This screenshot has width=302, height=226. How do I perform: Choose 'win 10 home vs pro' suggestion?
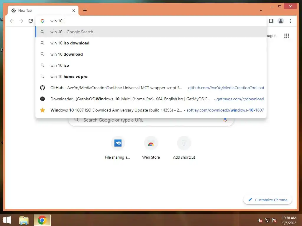151,77
